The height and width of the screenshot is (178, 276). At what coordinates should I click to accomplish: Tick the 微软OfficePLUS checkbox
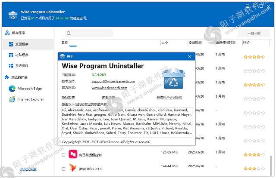pos(63,169)
